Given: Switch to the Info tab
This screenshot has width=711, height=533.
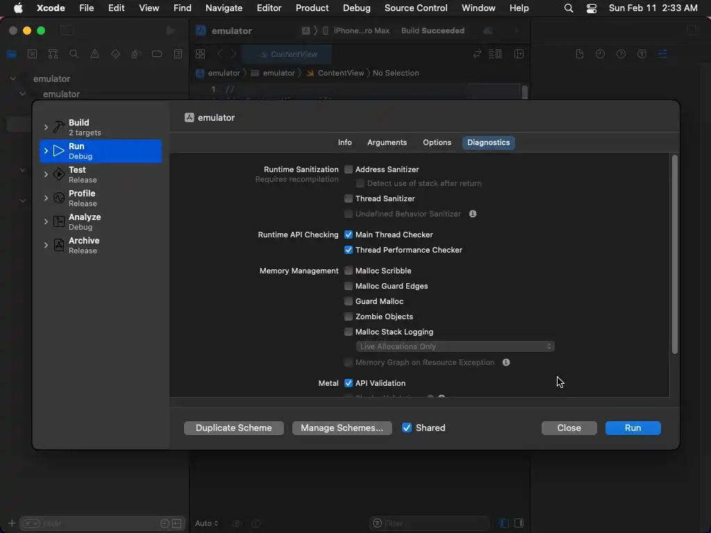Looking at the screenshot, I should point(344,143).
